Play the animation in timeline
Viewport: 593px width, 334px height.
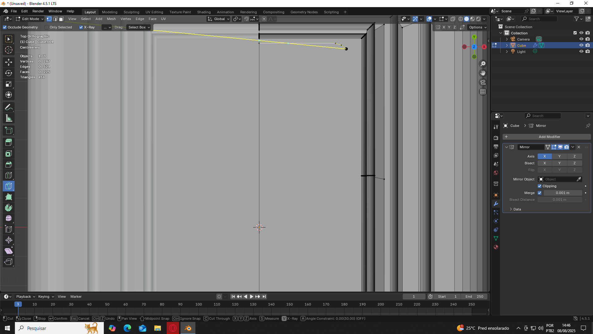coord(251,297)
